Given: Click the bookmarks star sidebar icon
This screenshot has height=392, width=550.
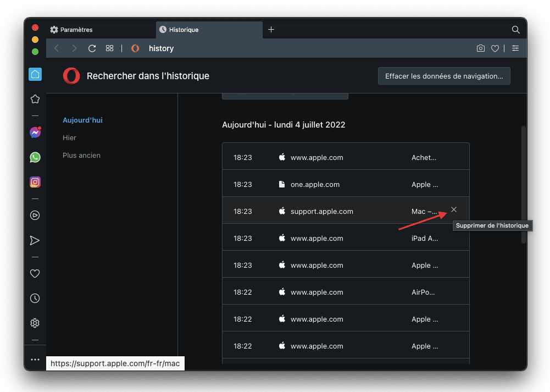Looking at the screenshot, I should coord(35,100).
